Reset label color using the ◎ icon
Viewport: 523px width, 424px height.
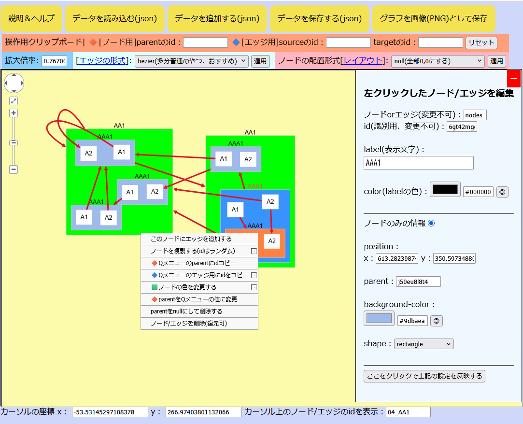502,192
